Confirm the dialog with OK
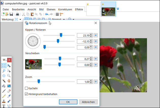 (x=68, y=102)
